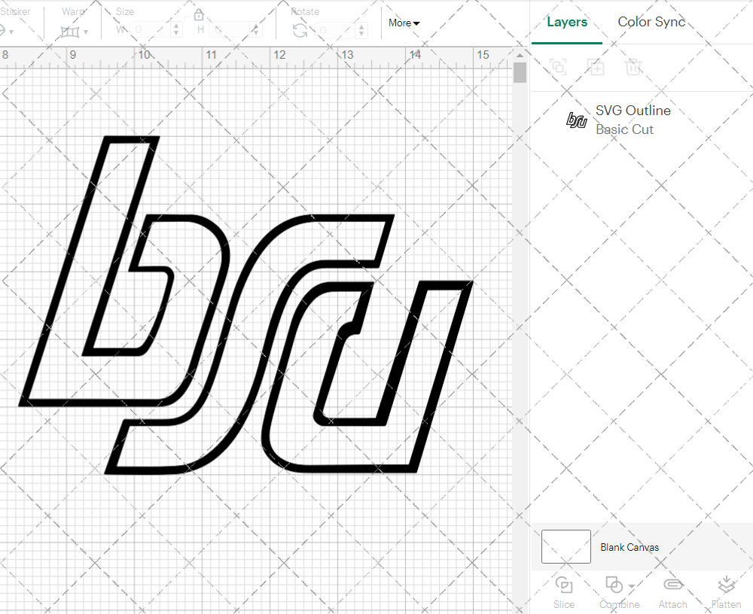The width and height of the screenshot is (753, 614).
Task: Toggle the size aspect ratio lock
Action: [x=198, y=14]
